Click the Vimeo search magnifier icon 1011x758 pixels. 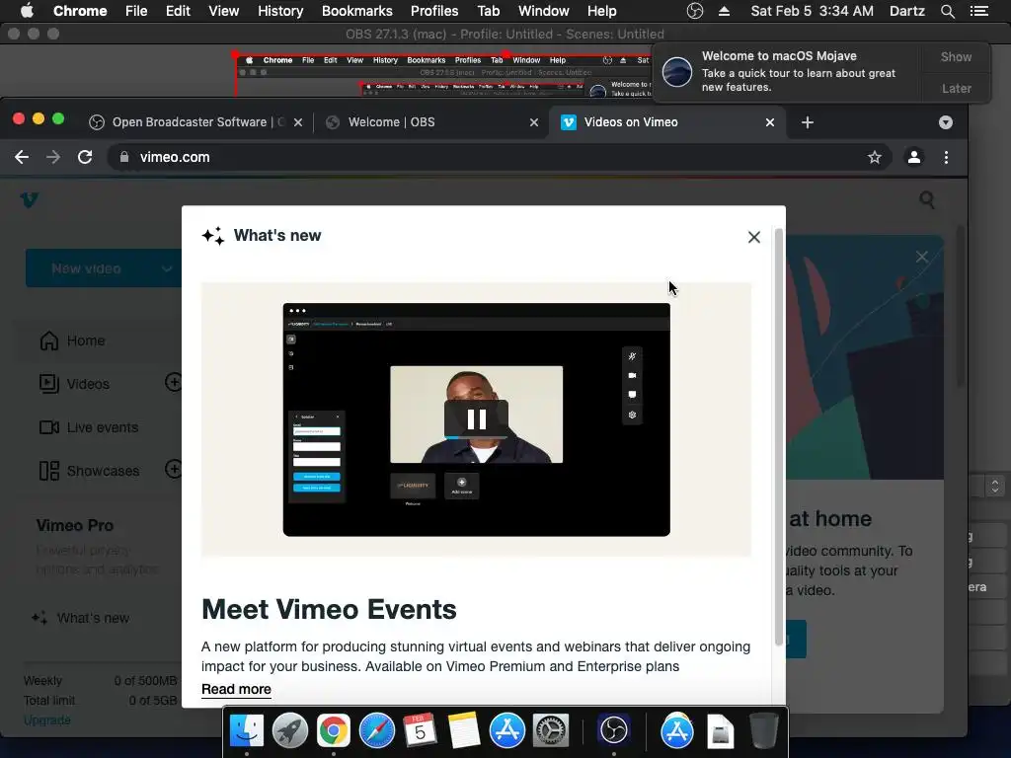pyautogui.click(x=927, y=199)
